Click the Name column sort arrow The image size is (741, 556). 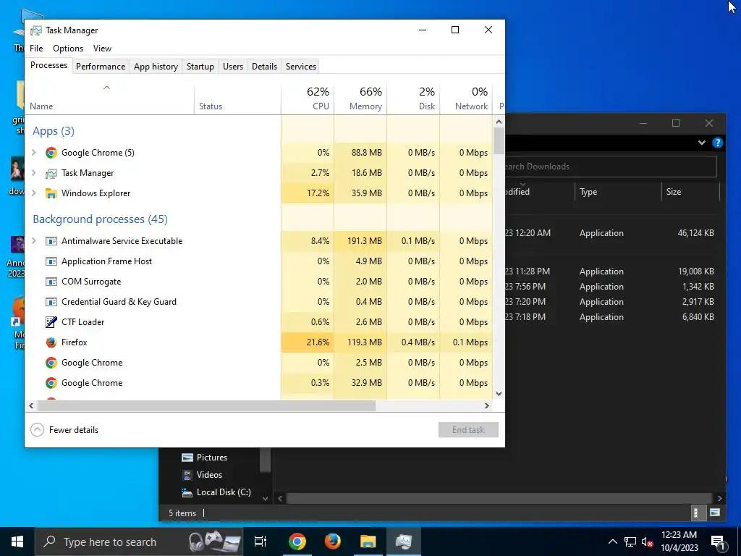[x=107, y=88]
